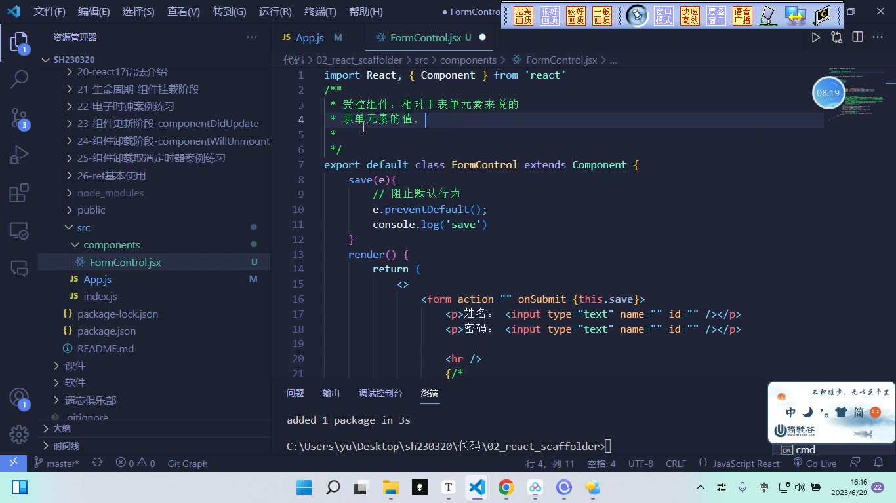The height and width of the screenshot is (503, 896).
Task: Collapse the src folder
Action: [x=69, y=227]
